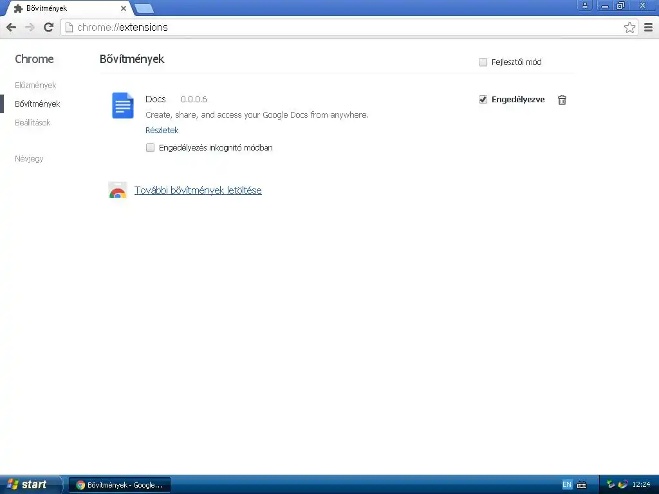659x494 pixels.
Task: Open the Windows start menu
Action: [x=30, y=484]
